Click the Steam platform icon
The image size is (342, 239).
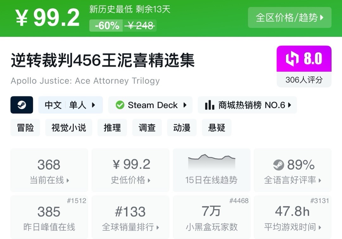22,105
